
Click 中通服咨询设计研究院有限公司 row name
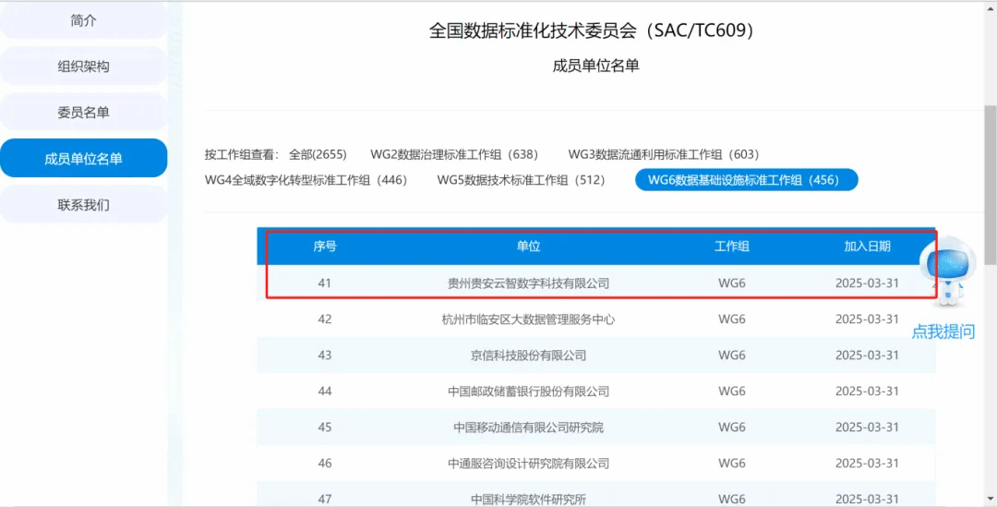(528, 463)
